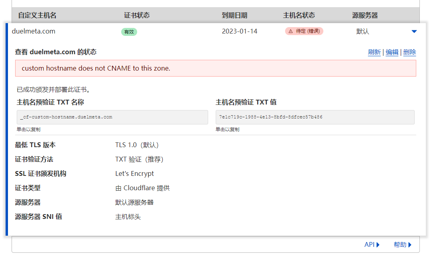This screenshot has height=256, width=433.
Task: Click the 证书状态 column header
Action: click(x=137, y=15)
